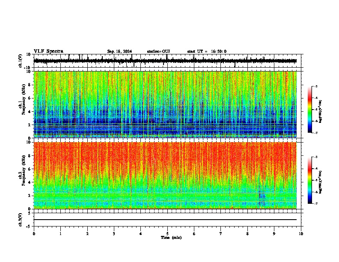Click the ch.1 spectrogram color scale bar

[310, 110]
